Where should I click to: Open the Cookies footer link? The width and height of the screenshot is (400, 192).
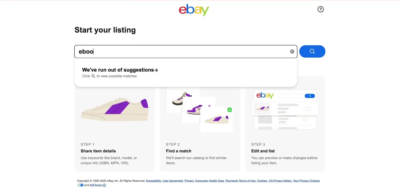[262, 181]
